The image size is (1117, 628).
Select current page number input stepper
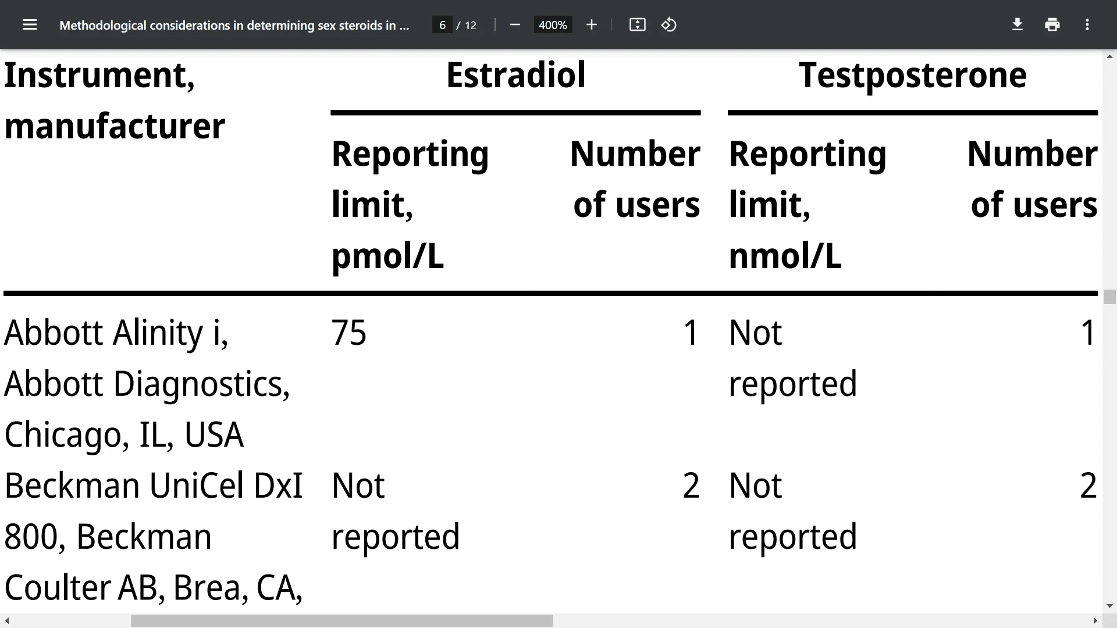pyautogui.click(x=443, y=26)
